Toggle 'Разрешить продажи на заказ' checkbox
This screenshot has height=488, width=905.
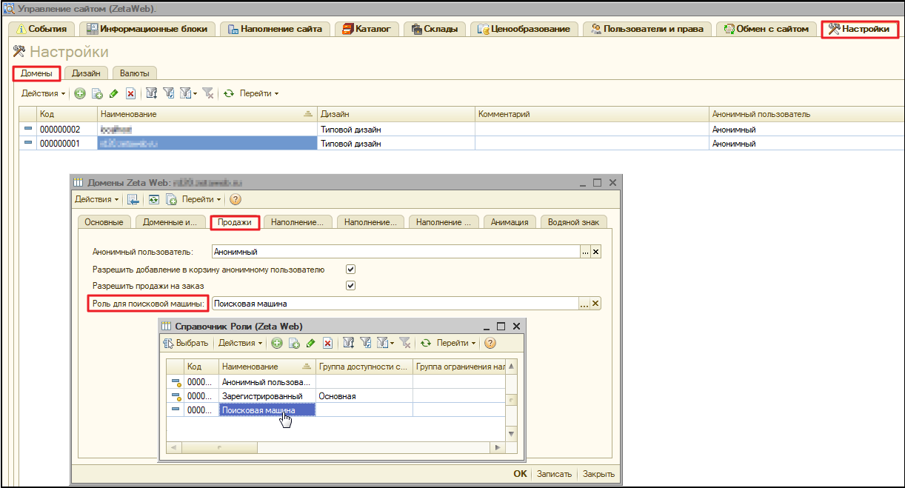[x=351, y=285]
